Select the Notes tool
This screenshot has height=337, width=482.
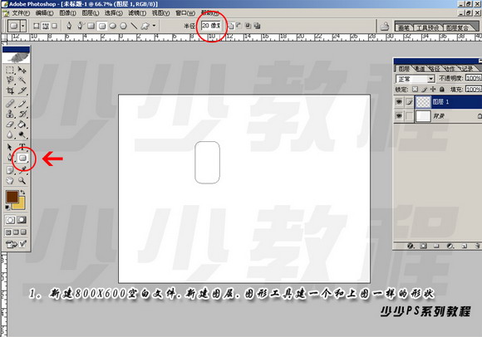click(10, 170)
